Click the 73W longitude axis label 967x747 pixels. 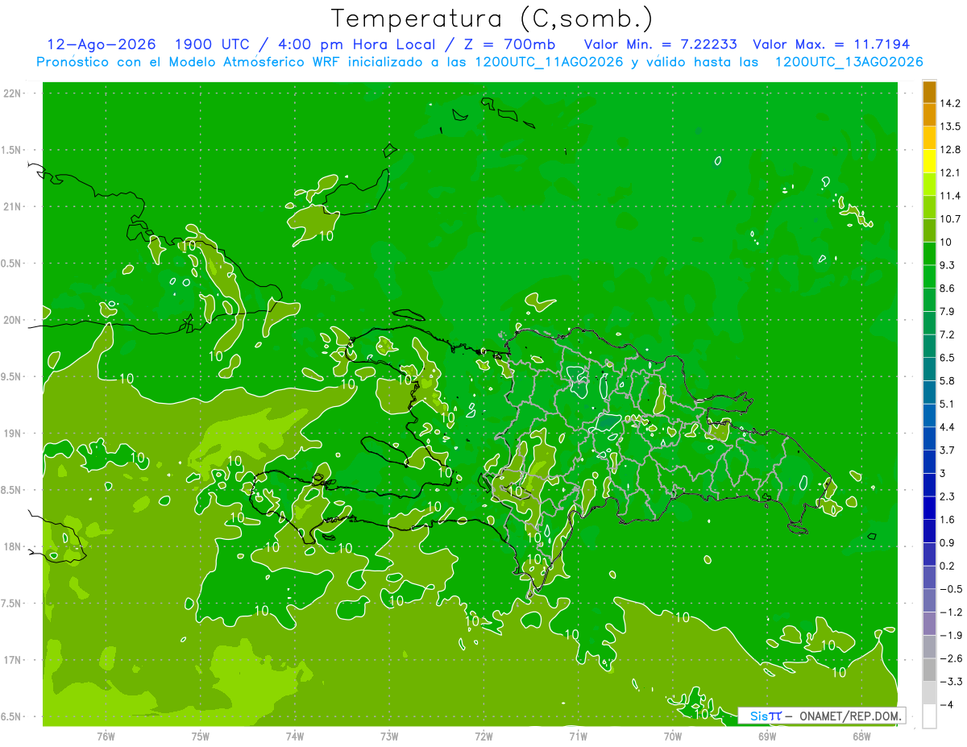click(x=389, y=737)
